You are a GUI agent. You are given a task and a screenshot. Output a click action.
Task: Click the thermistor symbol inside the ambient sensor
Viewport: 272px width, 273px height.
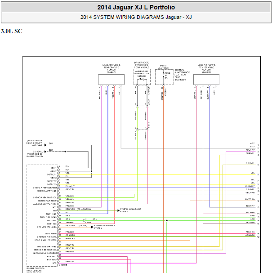pyautogui.click(x=142, y=79)
